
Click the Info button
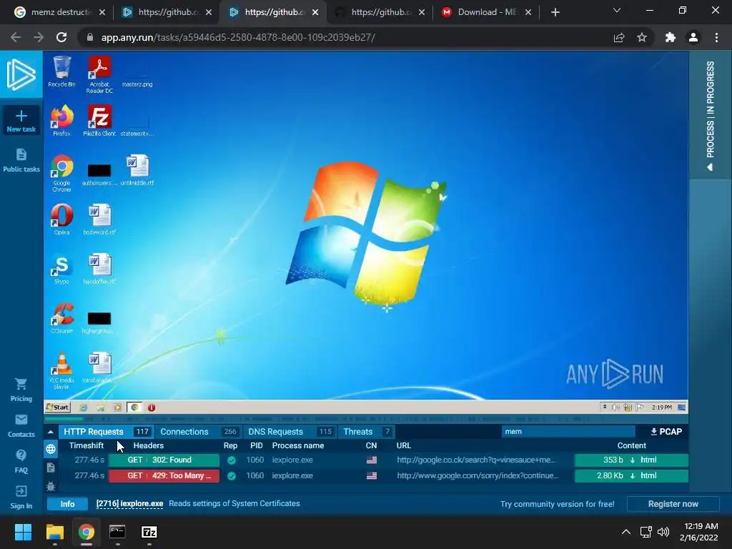(x=67, y=504)
